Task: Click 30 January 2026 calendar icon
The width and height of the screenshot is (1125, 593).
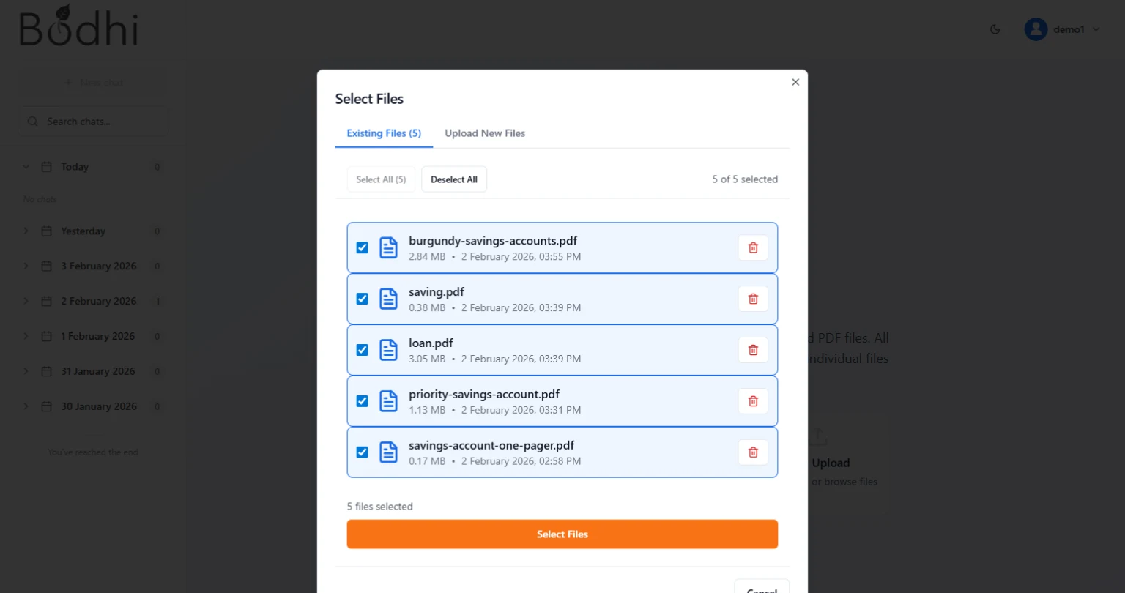Action: coord(46,407)
